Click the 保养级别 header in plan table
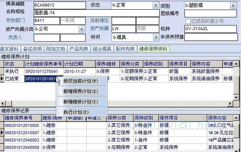Image resolution: width=241 pixels, height=152 pixels. pos(156,64)
